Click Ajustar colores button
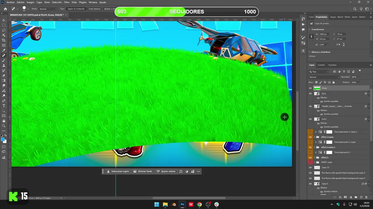373x209 pixels. 166,171
